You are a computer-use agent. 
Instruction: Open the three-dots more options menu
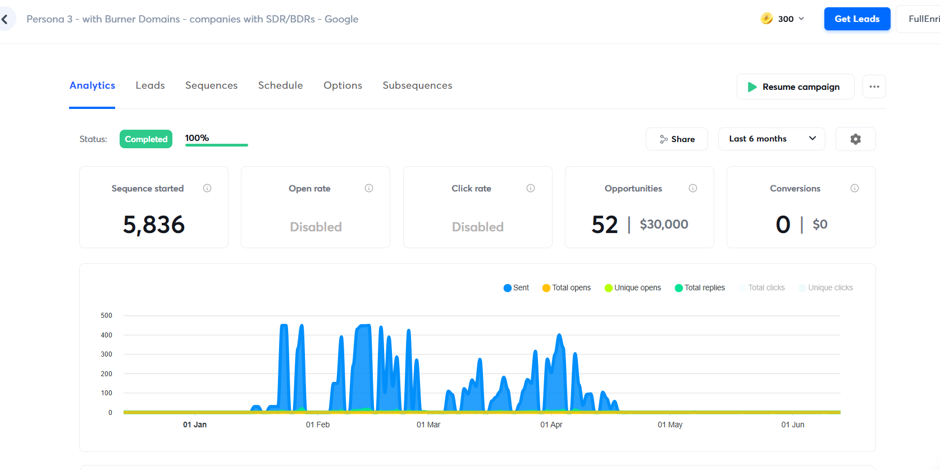(874, 86)
